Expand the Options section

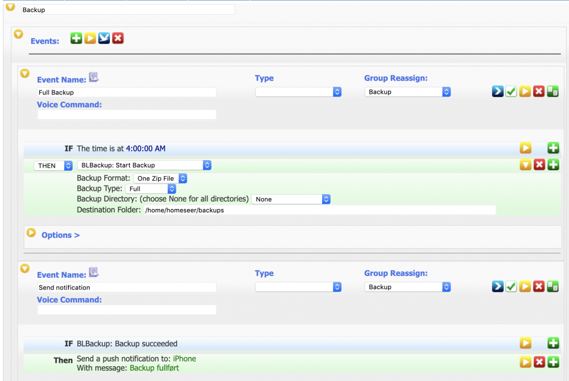pyautogui.click(x=31, y=233)
